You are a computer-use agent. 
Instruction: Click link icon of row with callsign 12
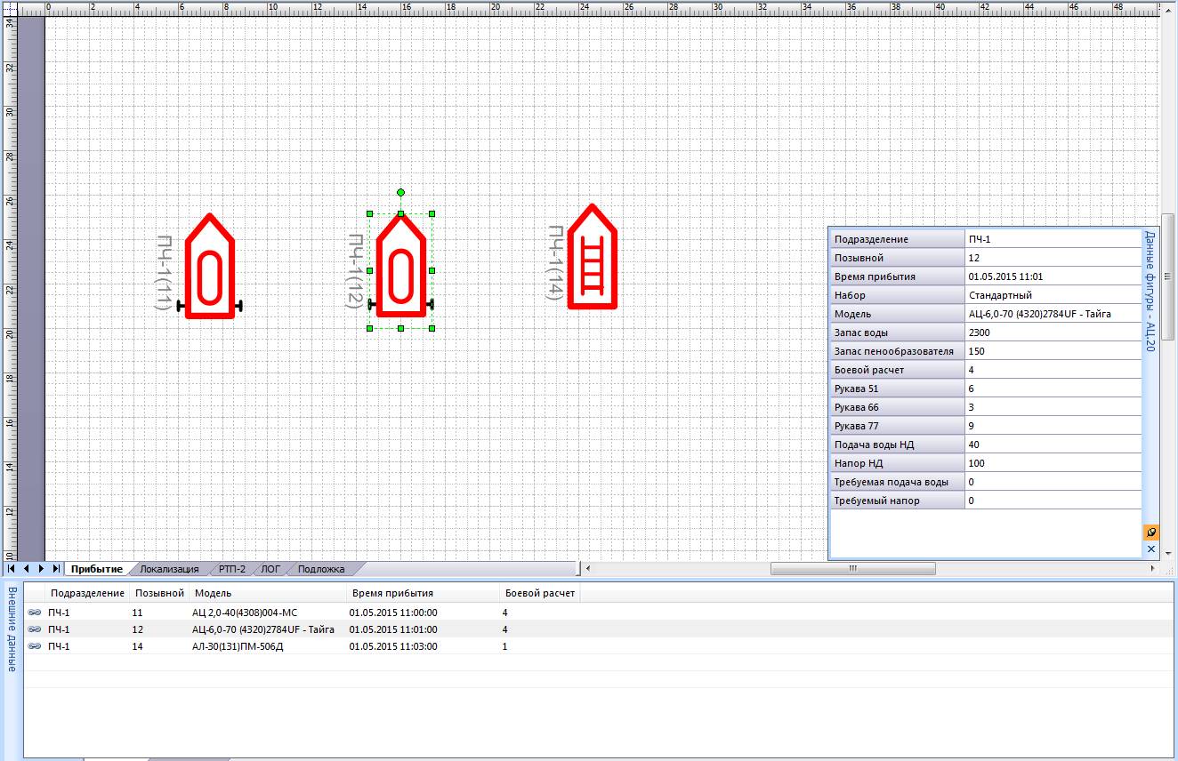pos(35,629)
